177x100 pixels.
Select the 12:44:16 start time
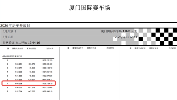(34, 43)
